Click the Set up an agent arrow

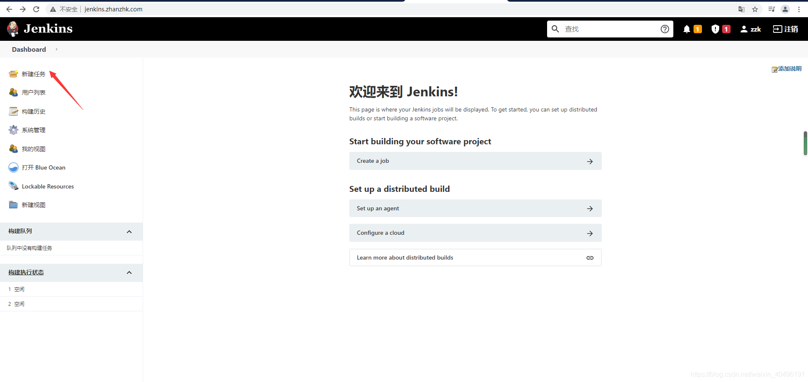[x=590, y=209]
